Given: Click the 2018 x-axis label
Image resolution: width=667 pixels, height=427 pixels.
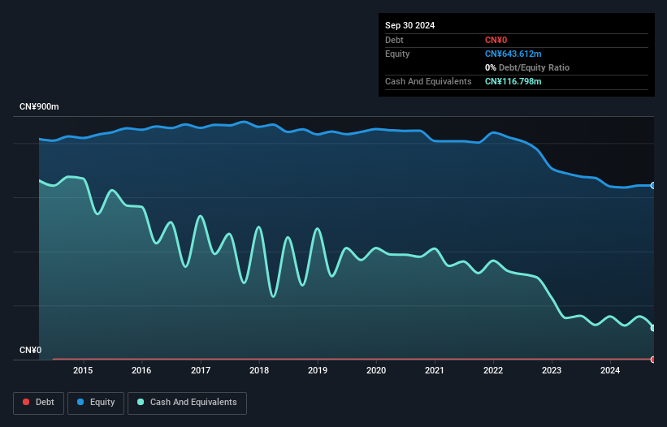Looking at the screenshot, I should [259, 370].
